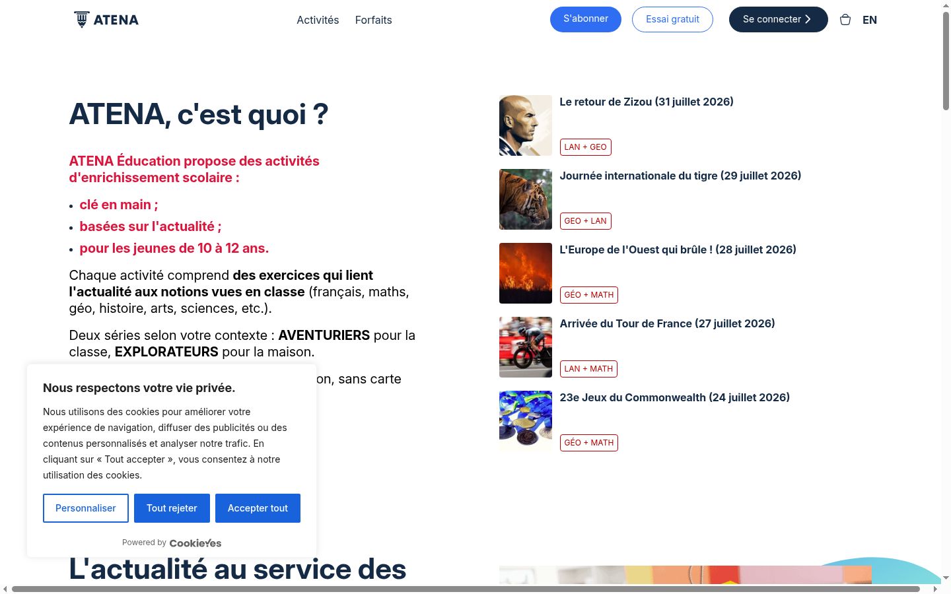951x594 pixels.
Task: Open Journée internationale du tigre article
Action: tap(680, 176)
